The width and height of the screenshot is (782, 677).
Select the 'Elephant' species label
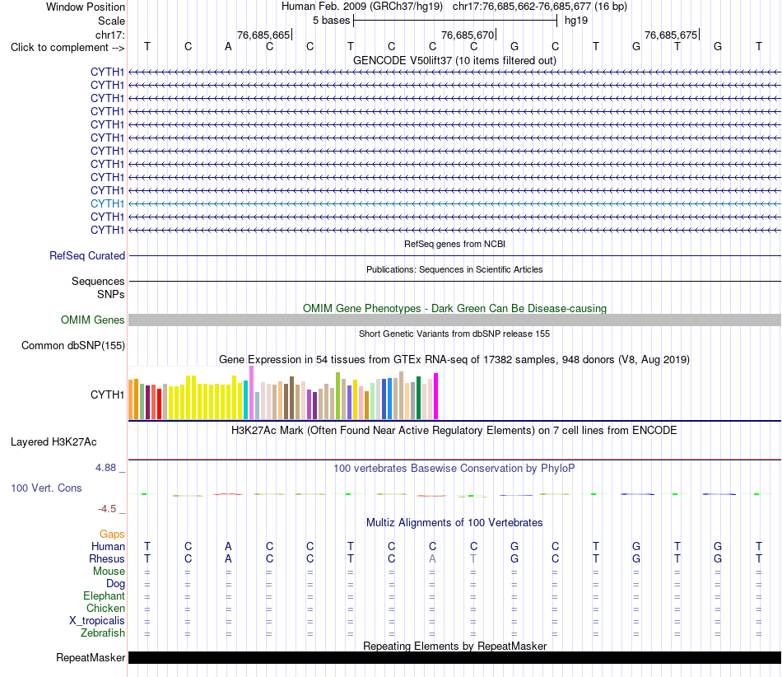pyautogui.click(x=104, y=595)
